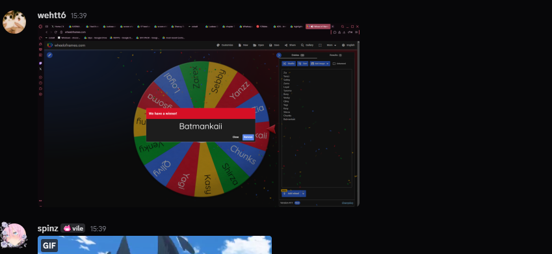Click the Qiivy wheel slice
The width and height of the screenshot is (552, 254).
[x=163, y=168]
